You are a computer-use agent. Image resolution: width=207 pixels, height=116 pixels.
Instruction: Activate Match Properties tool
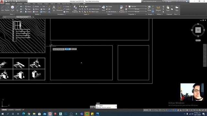click(x=122, y=9)
